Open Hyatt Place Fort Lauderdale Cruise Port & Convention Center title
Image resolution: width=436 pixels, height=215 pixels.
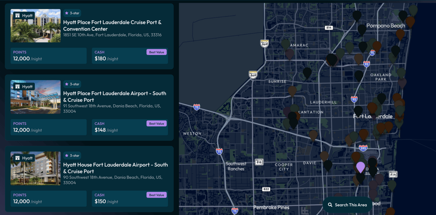click(x=112, y=26)
